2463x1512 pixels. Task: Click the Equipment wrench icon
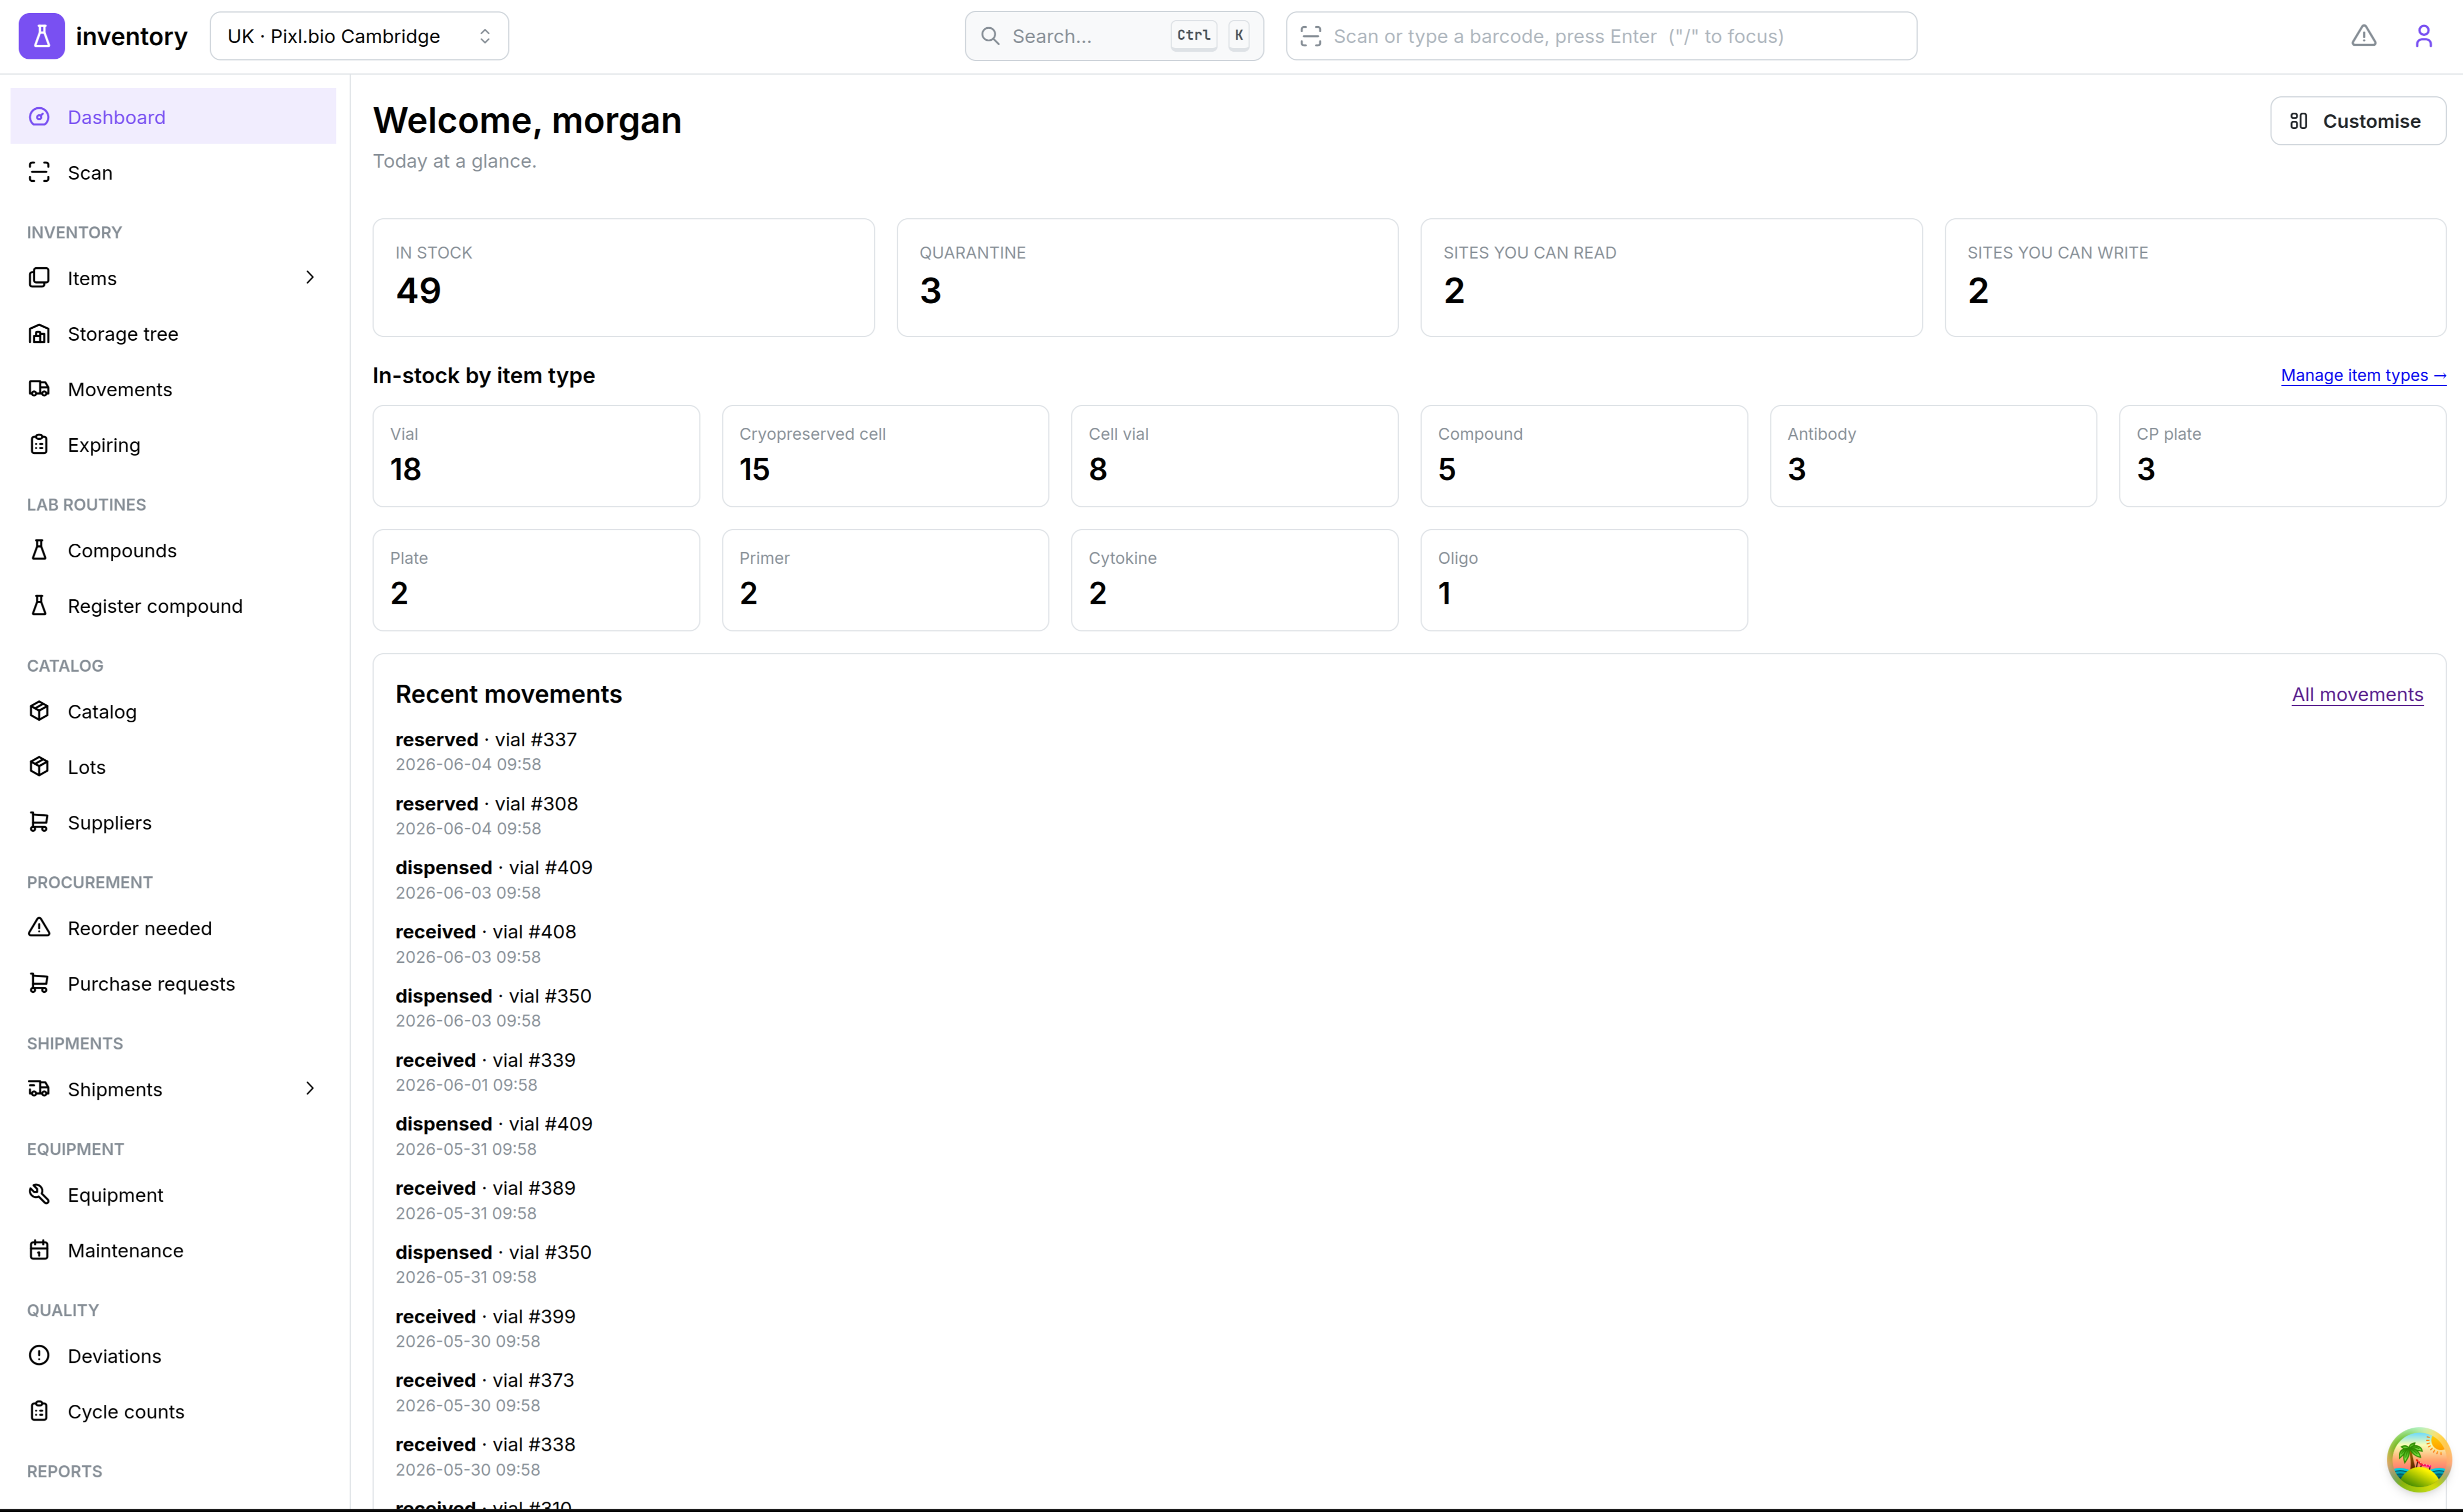(39, 1194)
